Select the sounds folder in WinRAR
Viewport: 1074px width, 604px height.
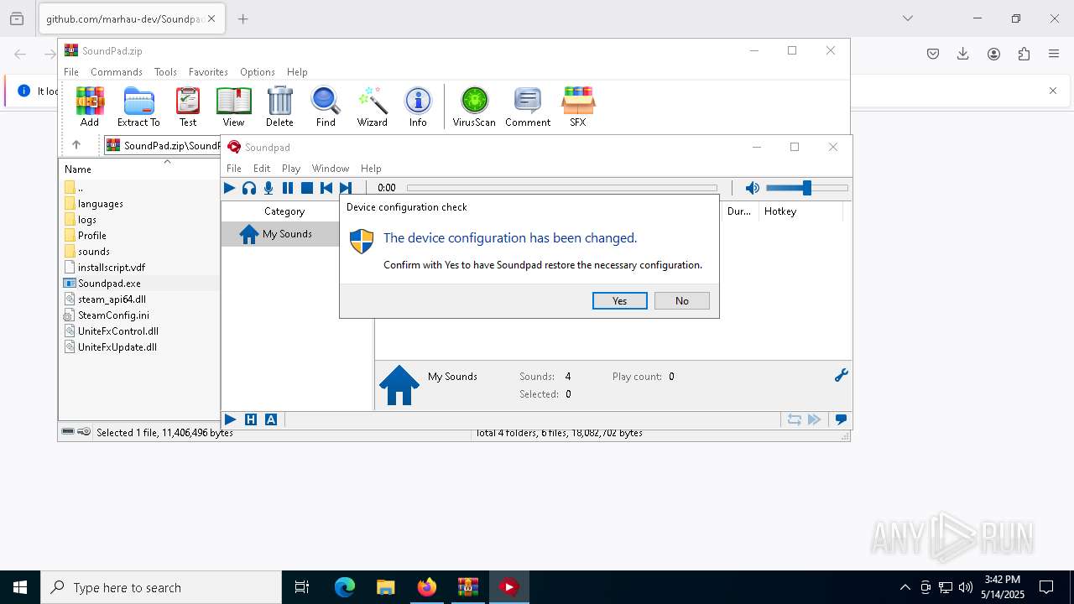[94, 252]
